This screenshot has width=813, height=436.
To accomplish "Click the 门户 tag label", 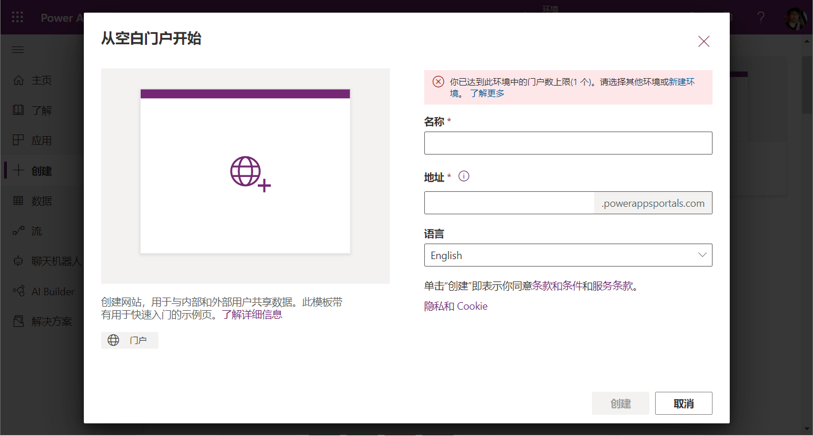I will 138,340.
